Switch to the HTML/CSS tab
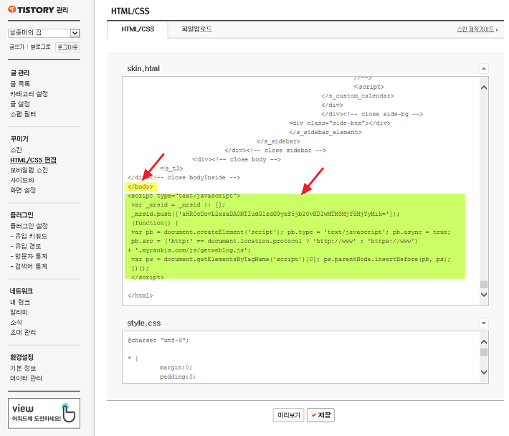 coord(138,29)
